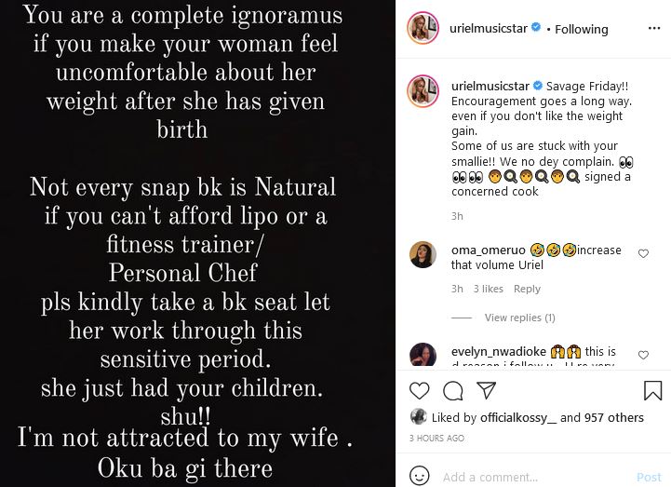Like oma_omeruo's comment

click(x=643, y=253)
